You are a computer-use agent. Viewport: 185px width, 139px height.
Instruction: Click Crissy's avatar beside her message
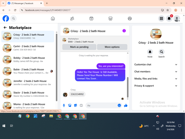pos(65,95)
